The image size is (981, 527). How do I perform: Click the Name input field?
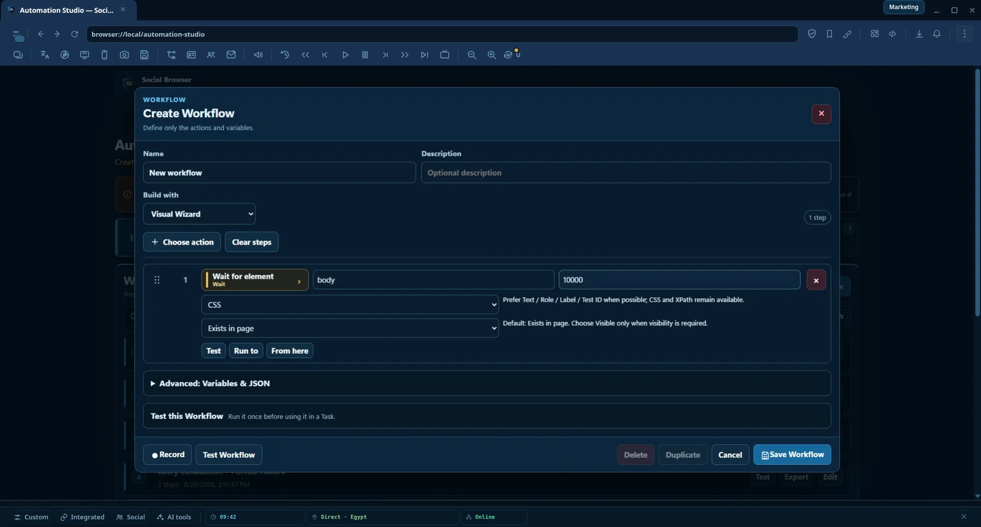click(280, 173)
